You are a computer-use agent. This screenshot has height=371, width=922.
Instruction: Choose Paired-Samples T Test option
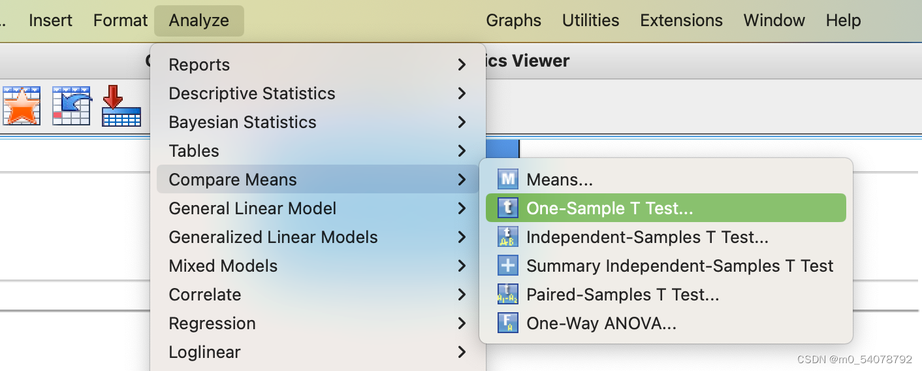622,295
